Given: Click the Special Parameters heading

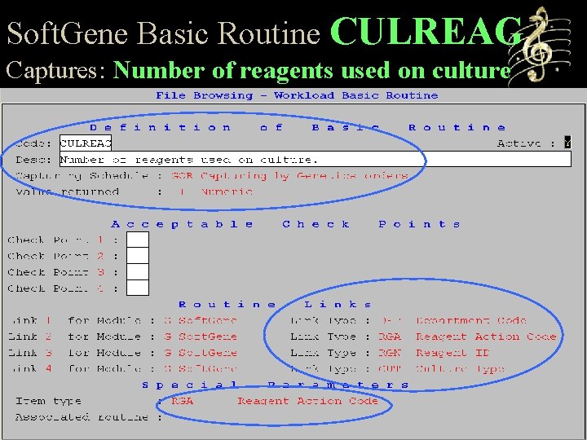Looking at the screenshot, I should point(276,385).
